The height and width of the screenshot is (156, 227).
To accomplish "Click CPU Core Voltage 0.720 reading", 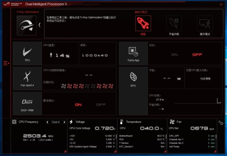I will click(105, 128).
